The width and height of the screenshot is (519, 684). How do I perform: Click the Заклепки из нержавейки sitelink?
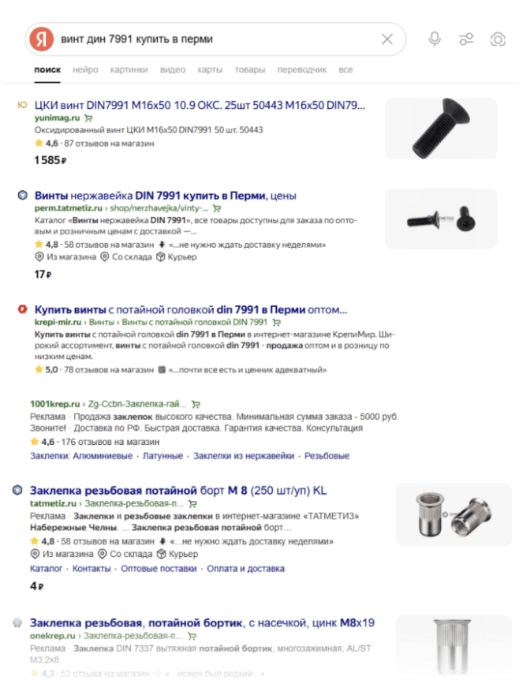click(244, 456)
